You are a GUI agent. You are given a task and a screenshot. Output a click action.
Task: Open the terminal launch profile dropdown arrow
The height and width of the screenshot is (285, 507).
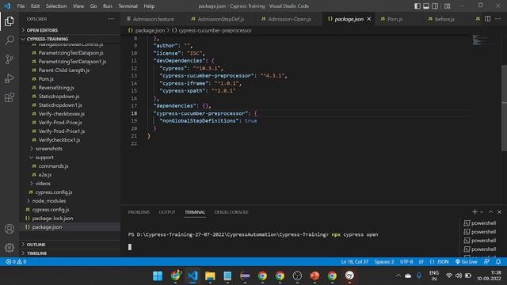pyautogui.click(x=482, y=212)
